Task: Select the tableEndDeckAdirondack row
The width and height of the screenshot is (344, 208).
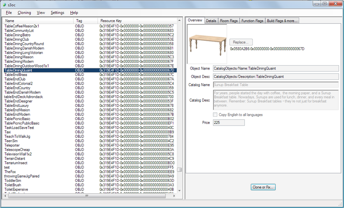Action: point(90,96)
